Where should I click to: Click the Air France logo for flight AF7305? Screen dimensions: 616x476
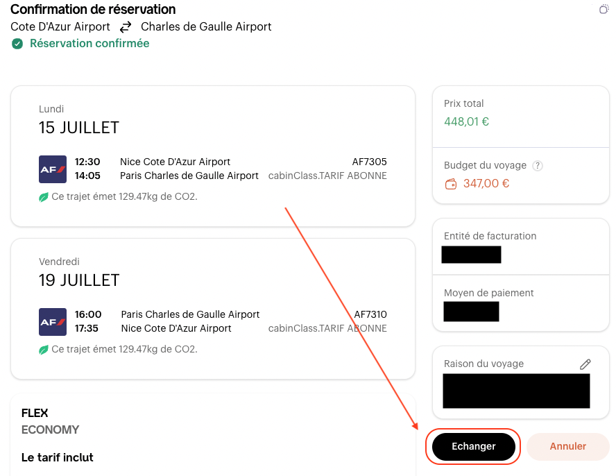(x=53, y=169)
